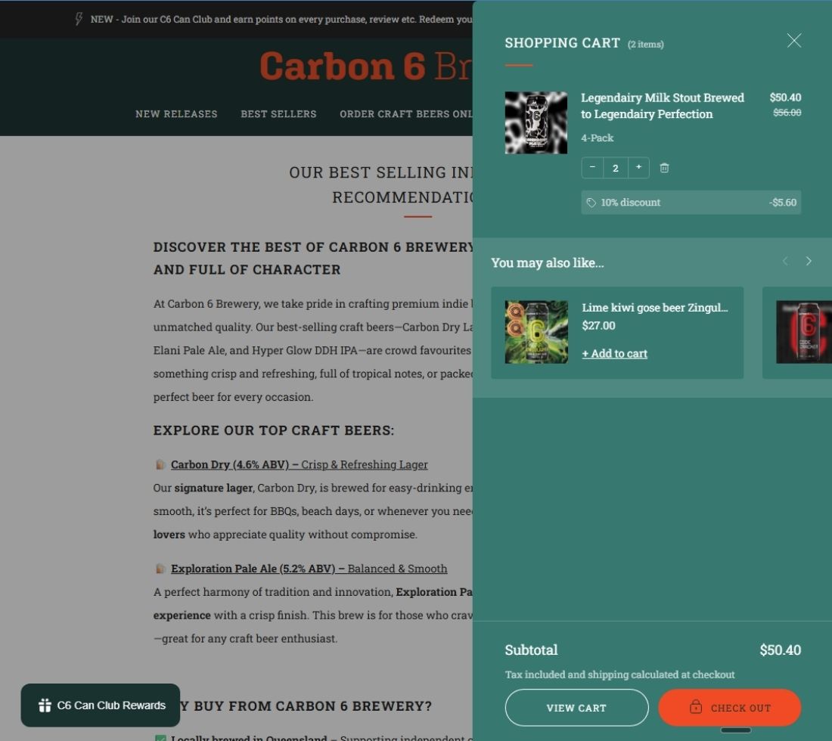832x741 pixels.
Task: Open Exploration Pale Ale (5.2% ABV) link
Action: pos(309,569)
